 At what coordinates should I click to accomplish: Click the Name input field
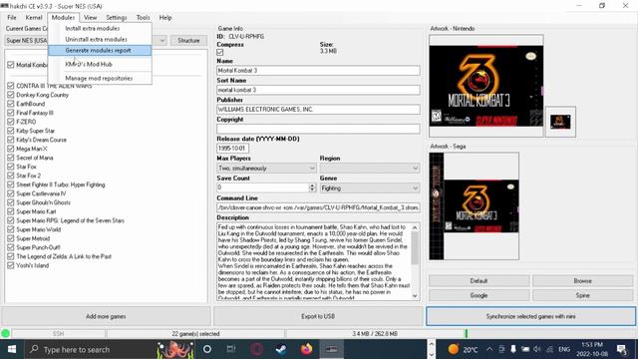click(x=318, y=71)
